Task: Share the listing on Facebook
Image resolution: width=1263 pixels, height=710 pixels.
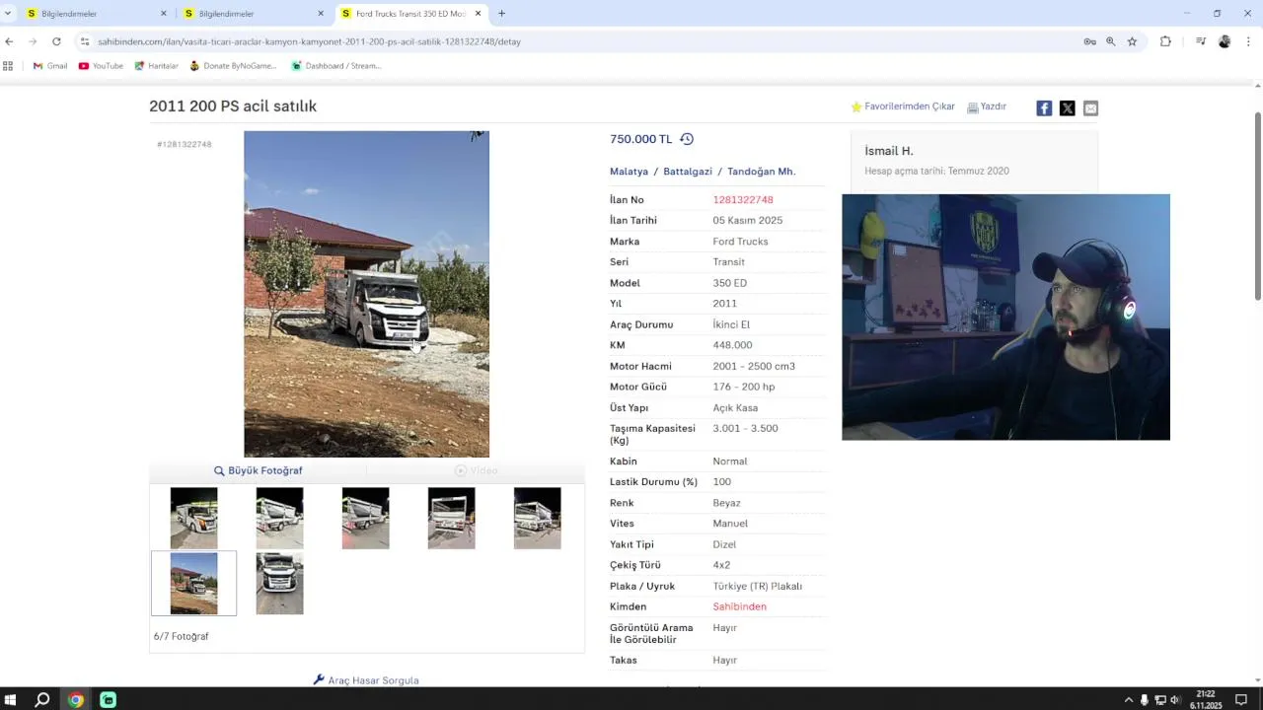Action: tap(1044, 108)
